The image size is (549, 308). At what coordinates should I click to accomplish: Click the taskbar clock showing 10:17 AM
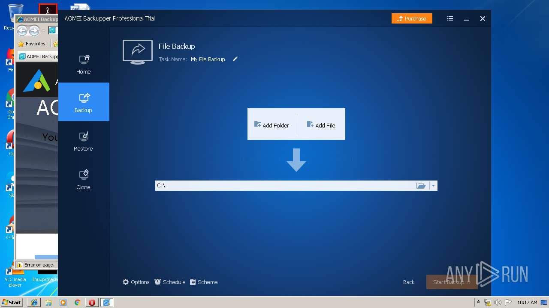527,302
